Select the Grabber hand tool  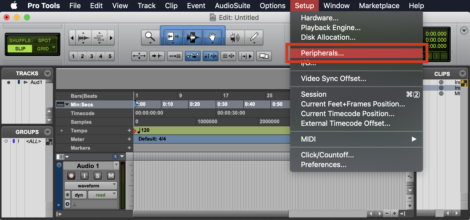[x=212, y=37]
